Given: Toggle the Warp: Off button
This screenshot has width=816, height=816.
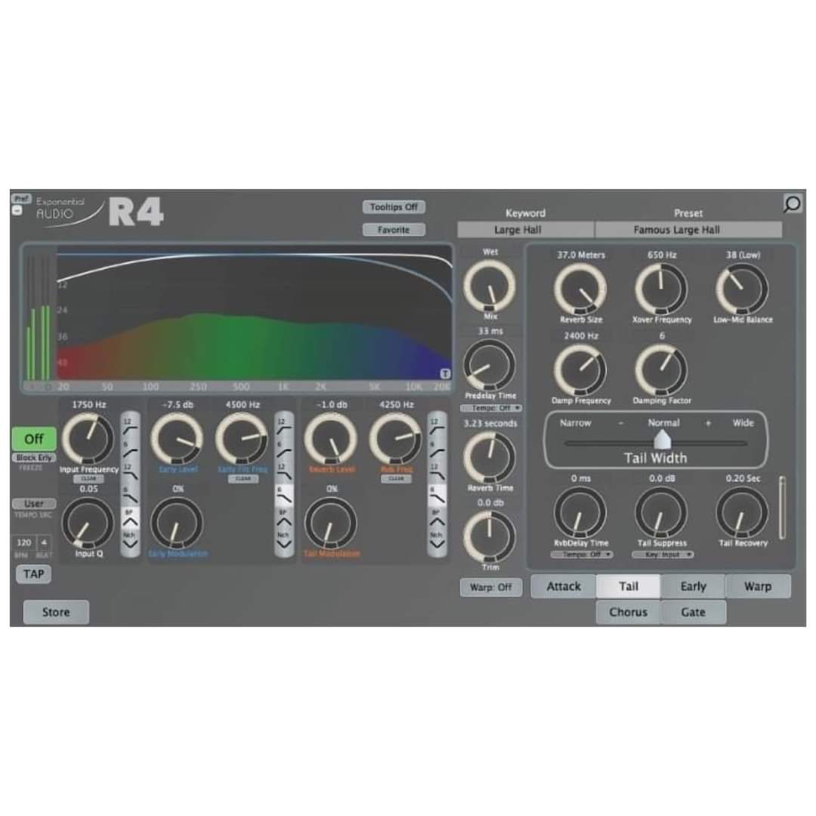Looking at the screenshot, I should (491, 587).
